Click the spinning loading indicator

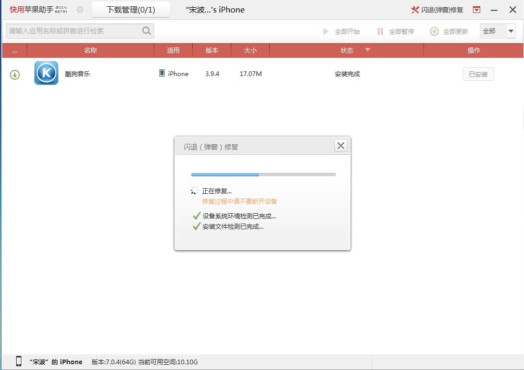194,191
